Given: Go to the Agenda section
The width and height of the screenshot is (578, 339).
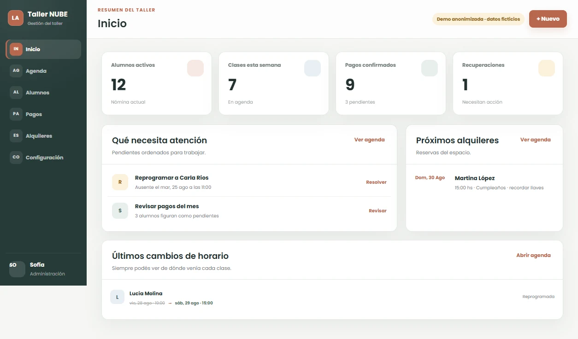Looking at the screenshot, I should point(43,71).
